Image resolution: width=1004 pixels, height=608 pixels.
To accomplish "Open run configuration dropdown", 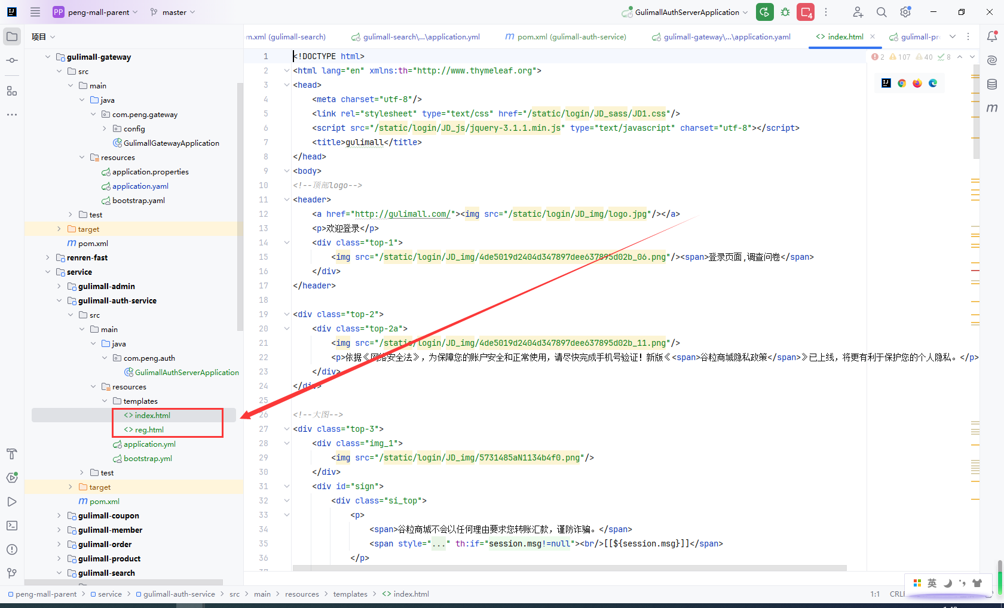I will 685,12.
